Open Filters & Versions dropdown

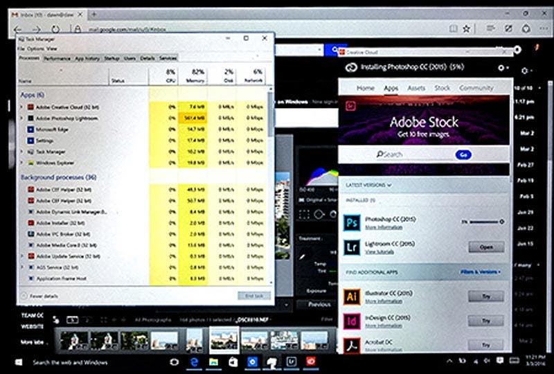tap(481, 271)
